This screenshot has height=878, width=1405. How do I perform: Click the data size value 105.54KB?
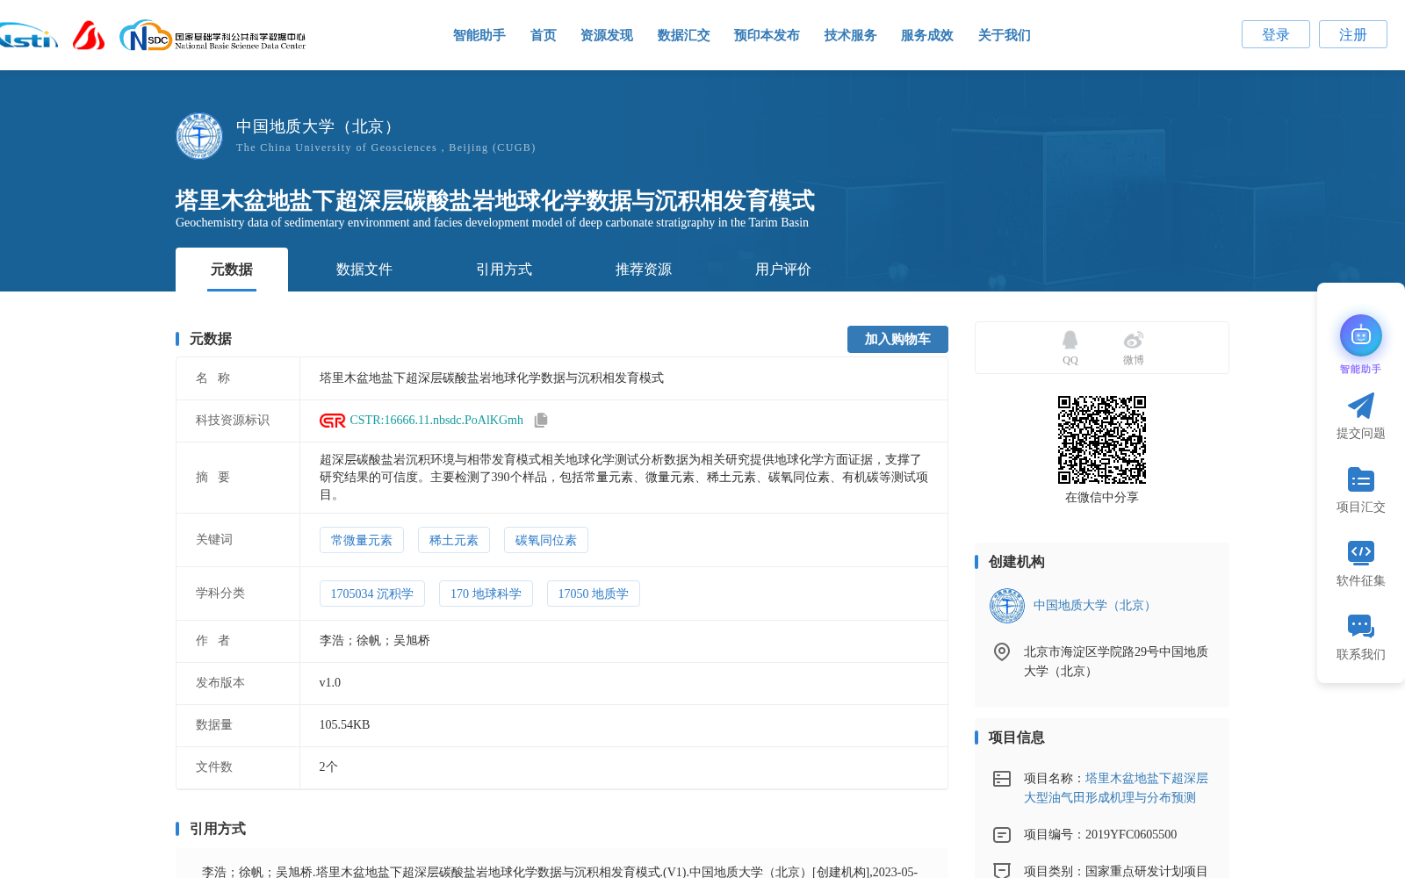coord(345,725)
